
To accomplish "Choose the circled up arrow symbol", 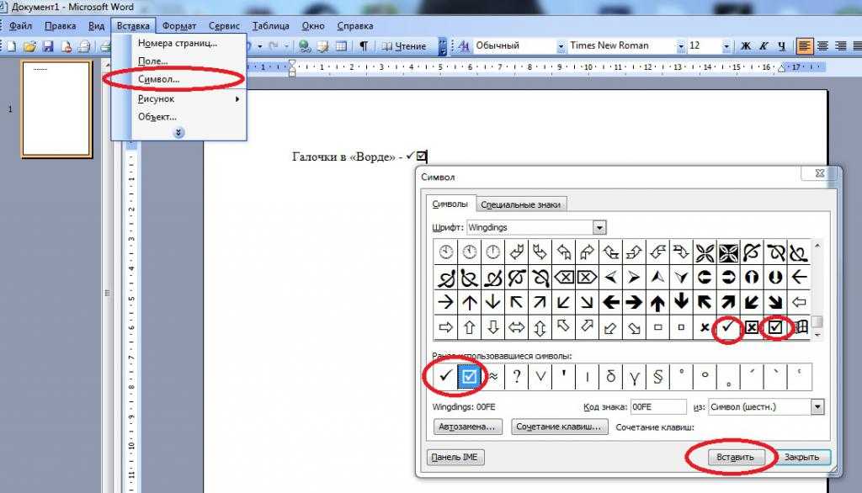I will (752, 277).
